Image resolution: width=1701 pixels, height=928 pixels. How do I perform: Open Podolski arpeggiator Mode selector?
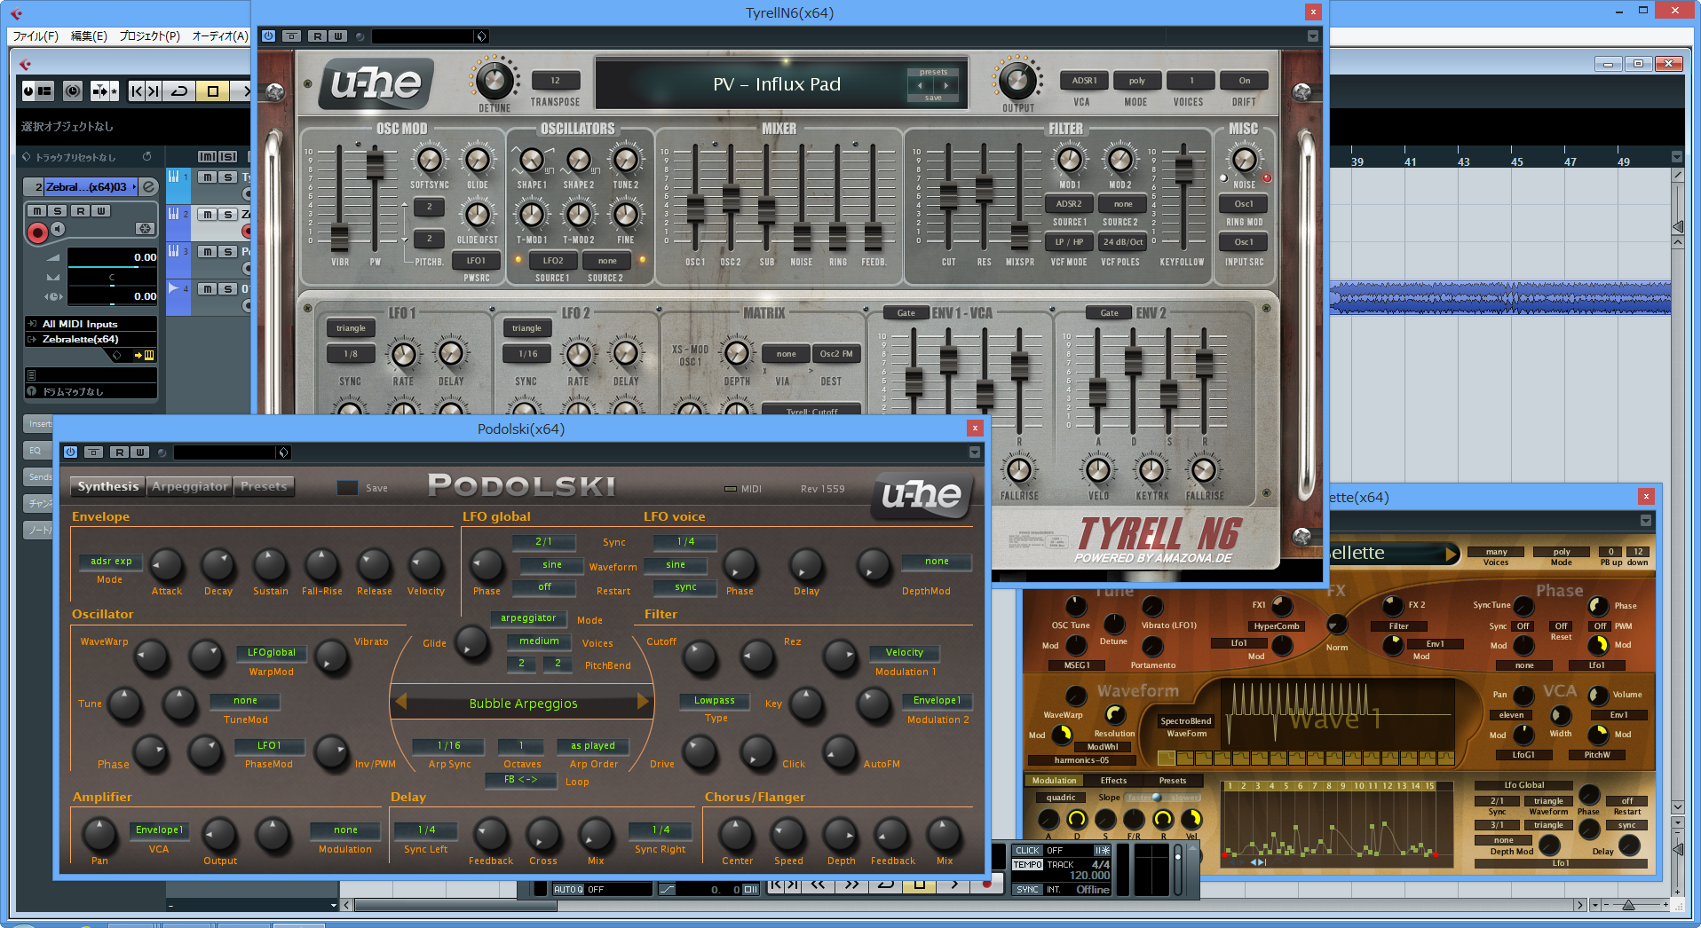click(x=528, y=618)
